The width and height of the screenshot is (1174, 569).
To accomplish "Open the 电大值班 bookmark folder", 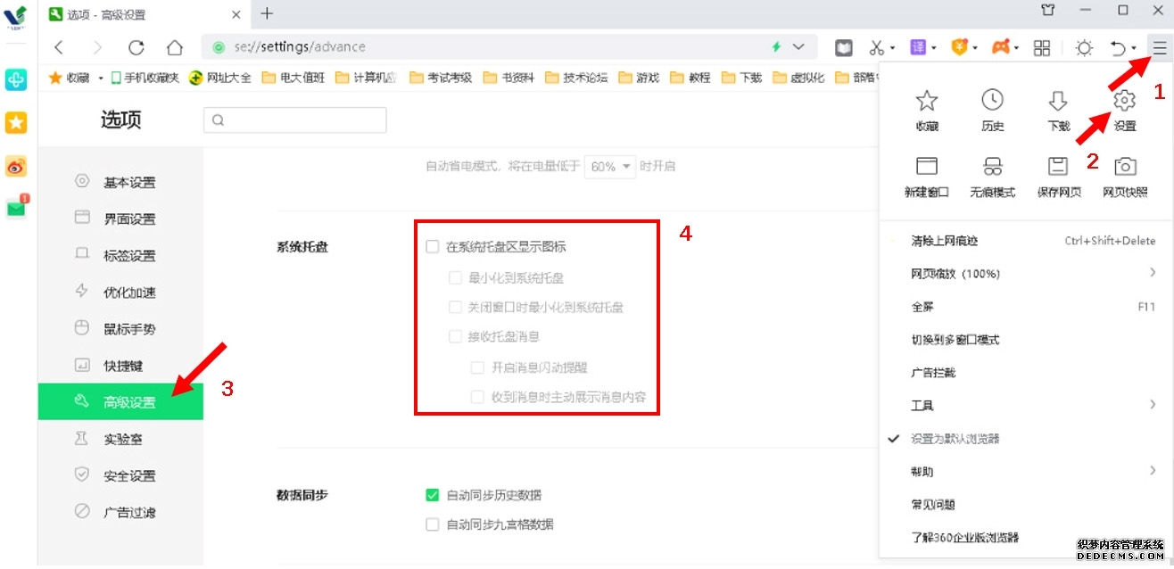I will [294, 78].
